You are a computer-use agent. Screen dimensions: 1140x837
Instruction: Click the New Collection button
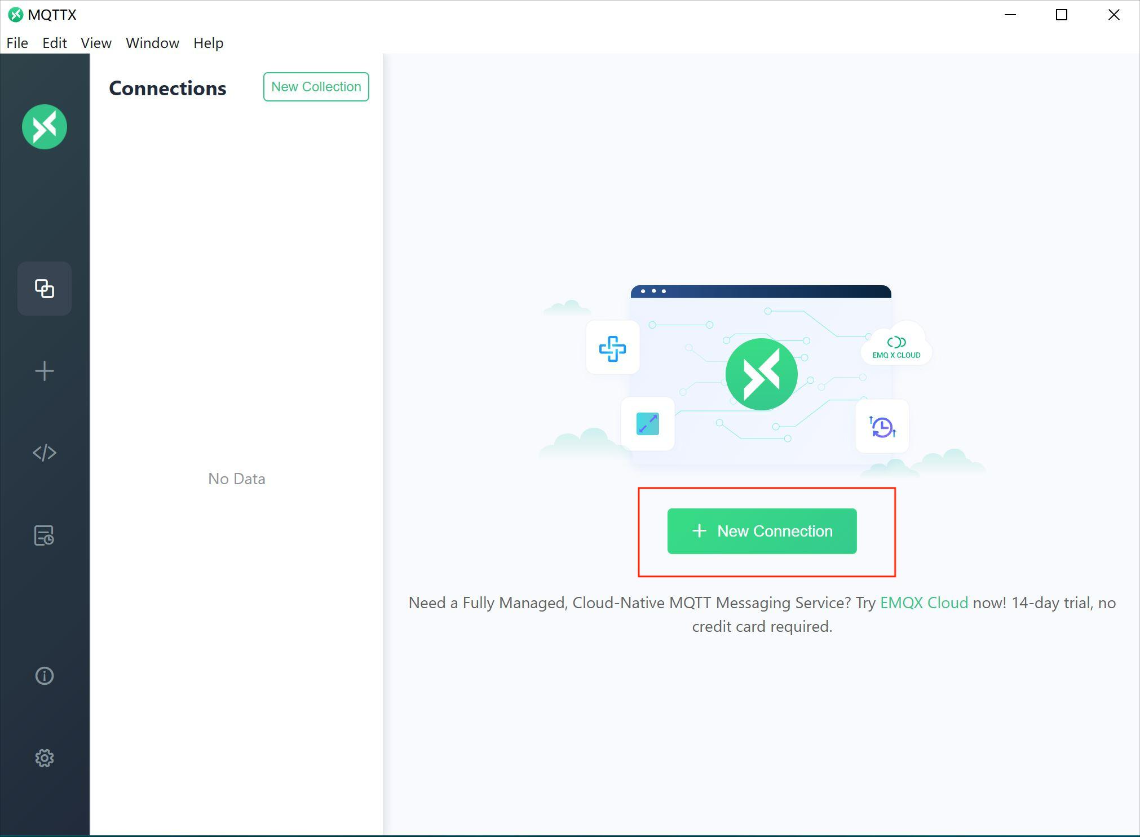point(316,87)
